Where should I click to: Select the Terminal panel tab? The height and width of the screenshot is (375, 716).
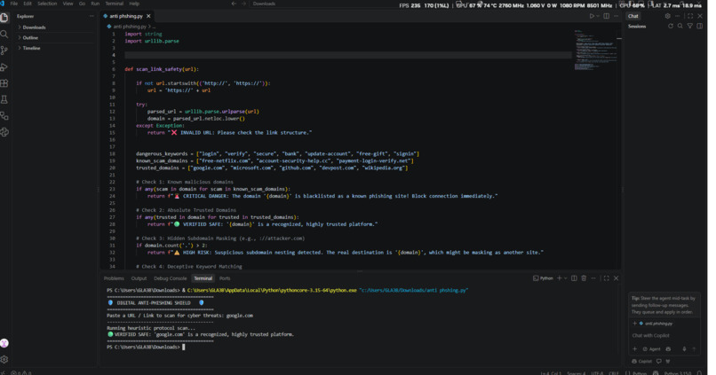pos(203,278)
